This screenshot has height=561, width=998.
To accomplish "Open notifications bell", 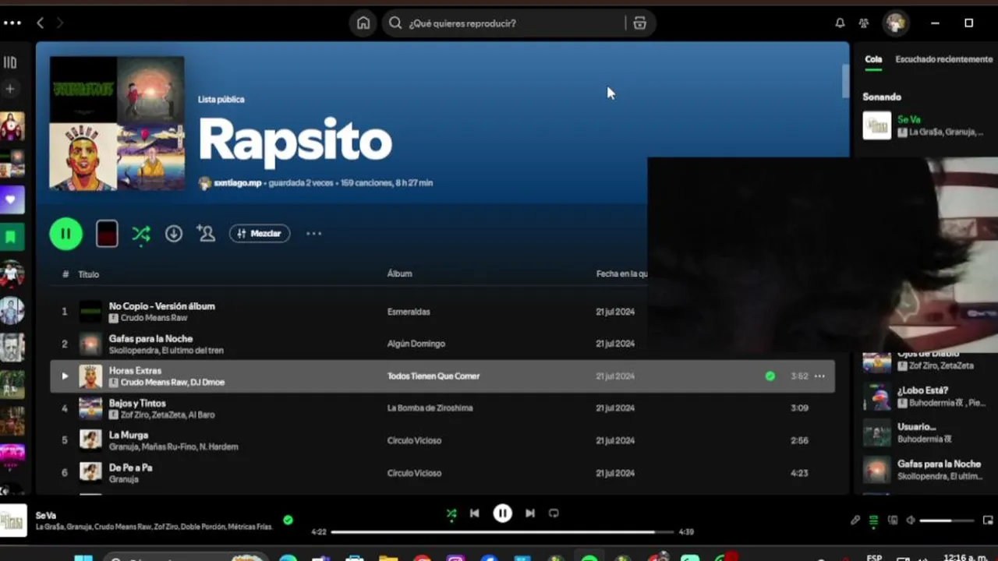I will click(840, 23).
